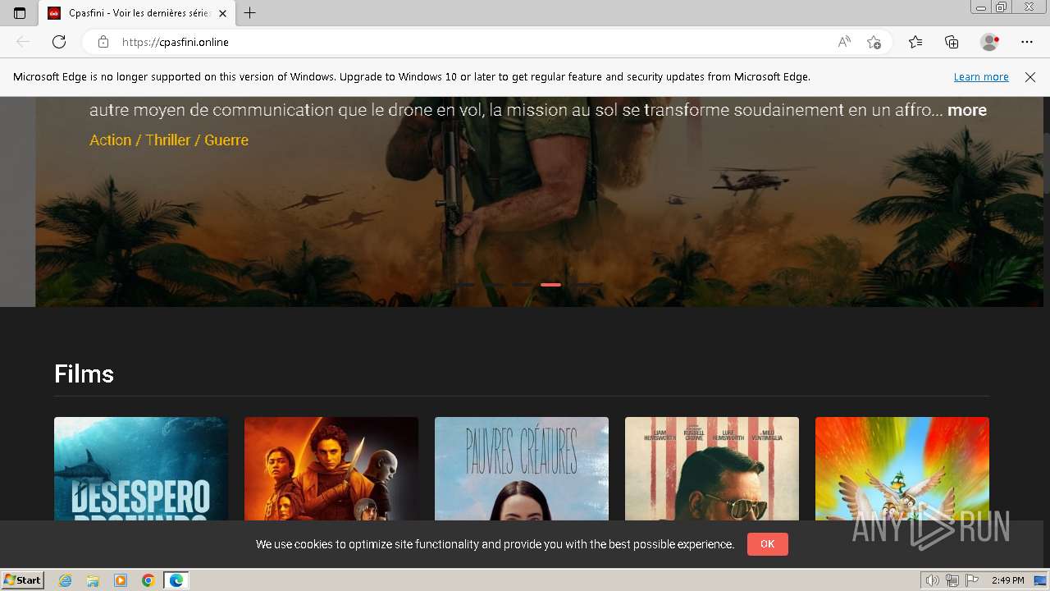Open the browser profile icon
Screen dimensions: 1050x591
(990, 42)
